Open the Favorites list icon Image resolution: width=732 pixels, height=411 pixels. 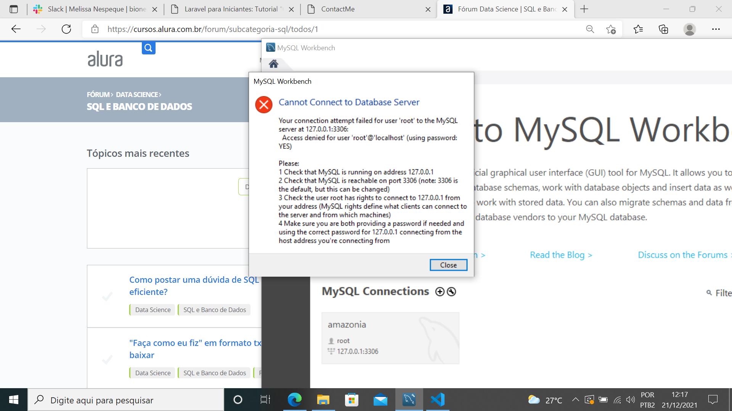click(x=638, y=29)
